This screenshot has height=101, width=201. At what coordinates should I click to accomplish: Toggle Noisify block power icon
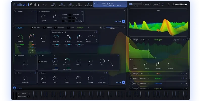(x=35, y=73)
